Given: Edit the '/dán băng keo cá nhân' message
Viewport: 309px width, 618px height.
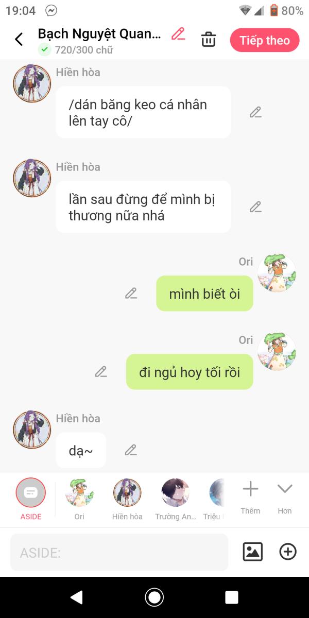Looking at the screenshot, I should coord(255,112).
